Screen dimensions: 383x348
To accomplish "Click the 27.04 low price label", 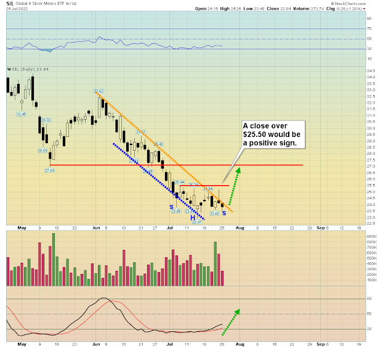I will coord(50,170).
